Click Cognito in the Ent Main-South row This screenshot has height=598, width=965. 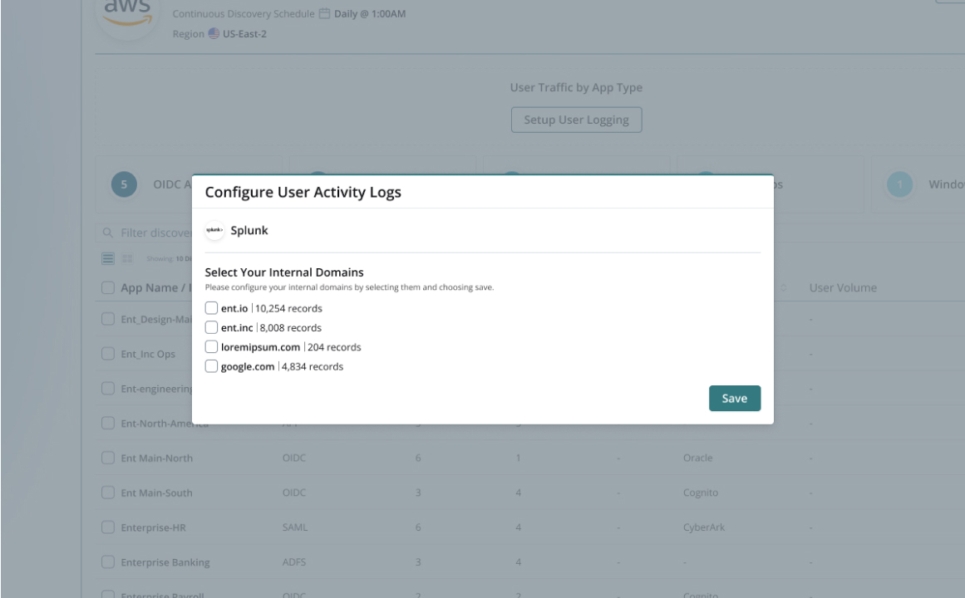pos(701,493)
